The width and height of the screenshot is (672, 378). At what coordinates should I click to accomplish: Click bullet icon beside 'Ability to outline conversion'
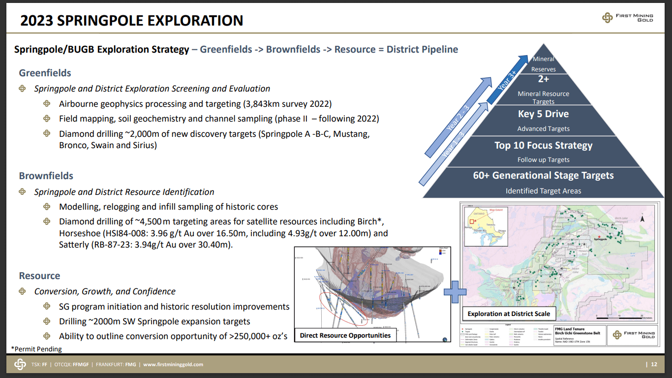pyautogui.click(x=47, y=336)
